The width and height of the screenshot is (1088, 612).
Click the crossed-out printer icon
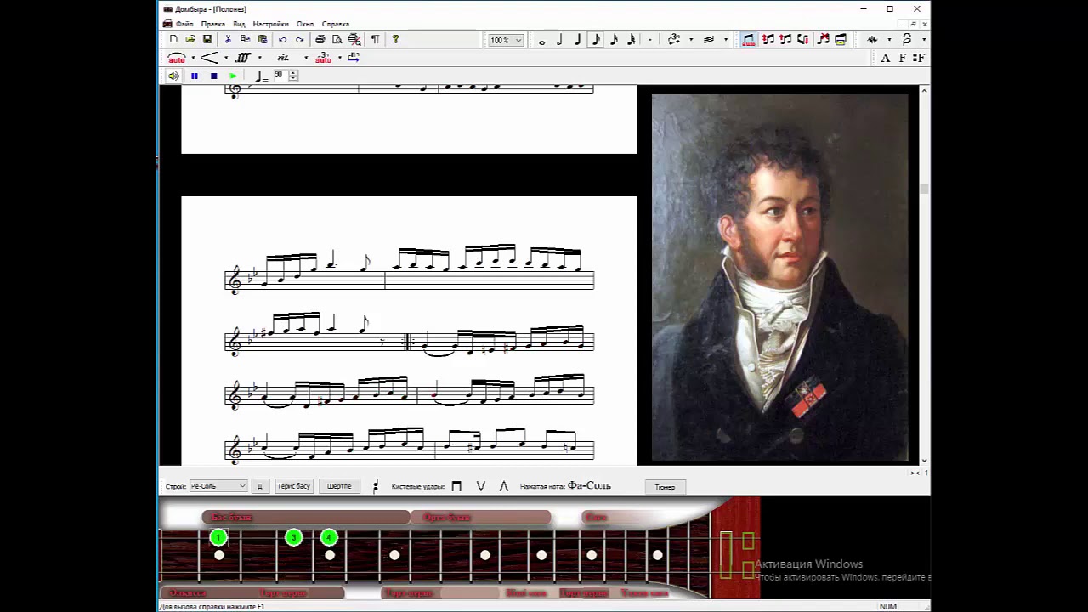point(354,39)
